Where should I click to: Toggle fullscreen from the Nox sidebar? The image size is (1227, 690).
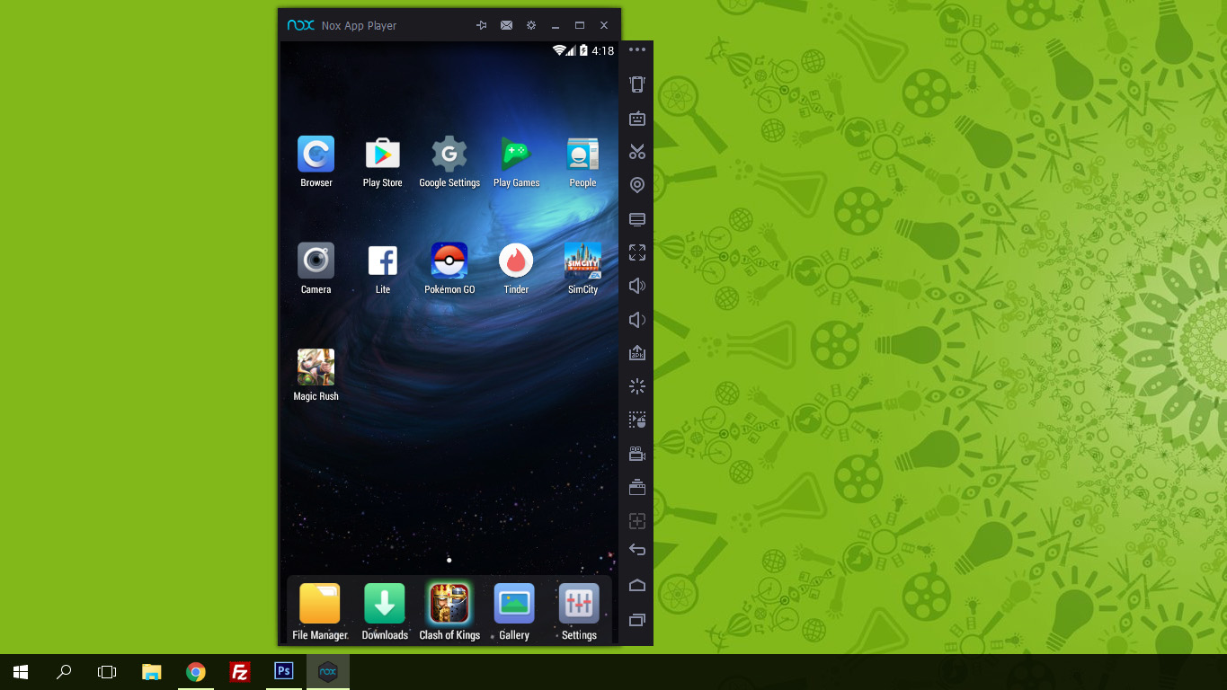point(637,252)
